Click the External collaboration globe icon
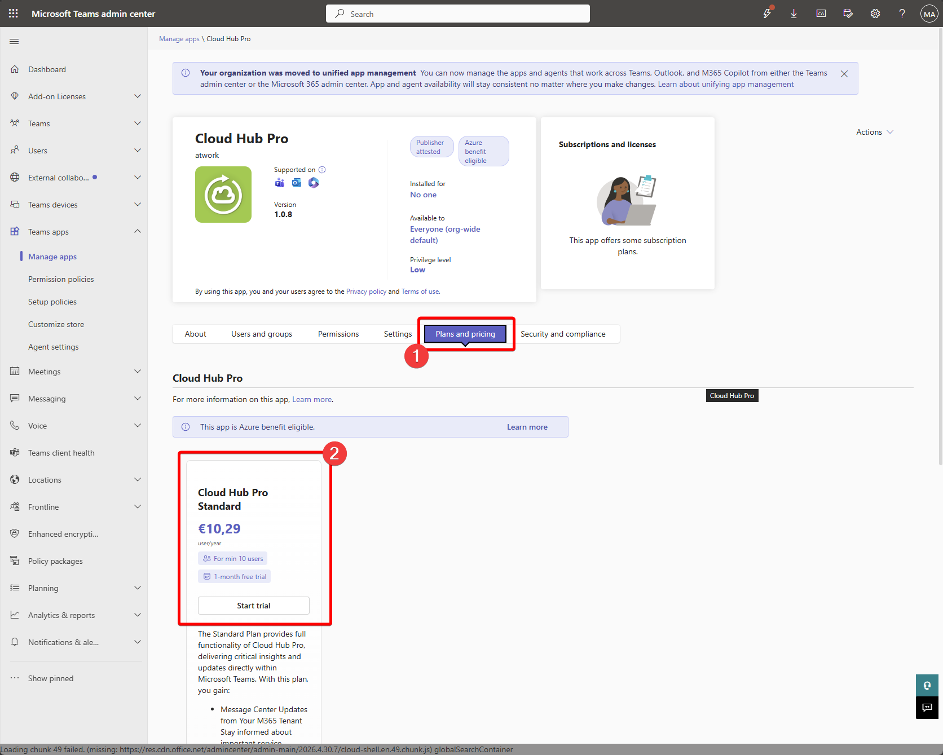Screen dimensions: 943x755 click(x=15, y=178)
